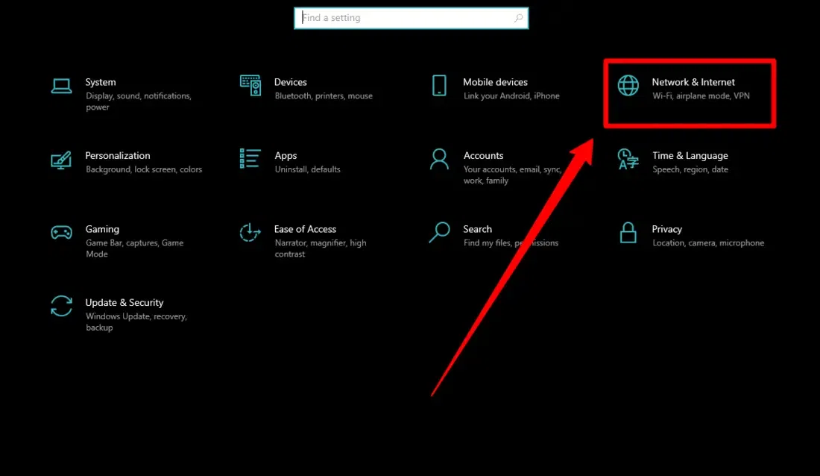Select the Accounts person icon
Screen dimensions: 820x476
(x=439, y=159)
